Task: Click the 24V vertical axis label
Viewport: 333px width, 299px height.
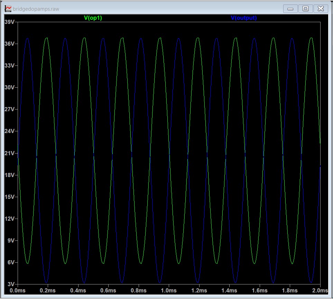Action: pos(10,131)
